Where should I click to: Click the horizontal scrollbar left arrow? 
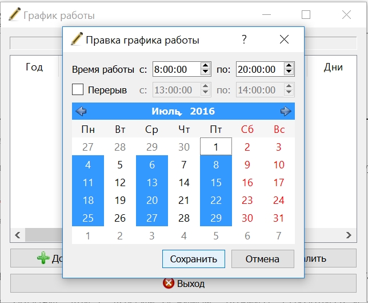(18, 235)
